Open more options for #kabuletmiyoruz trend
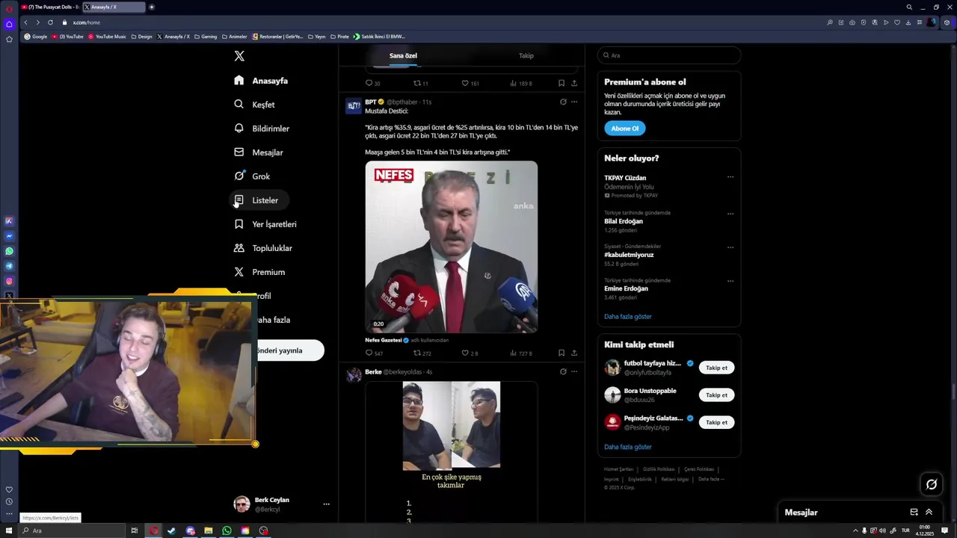Viewport: 957px width, 538px height. click(x=730, y=247)
